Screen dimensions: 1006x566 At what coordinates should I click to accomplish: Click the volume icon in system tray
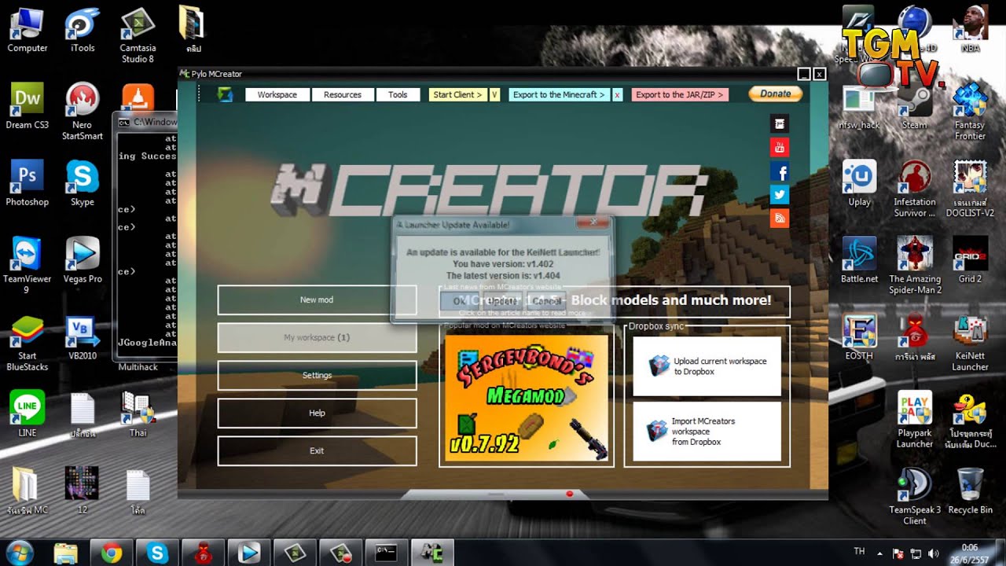(x=934, y=553)
